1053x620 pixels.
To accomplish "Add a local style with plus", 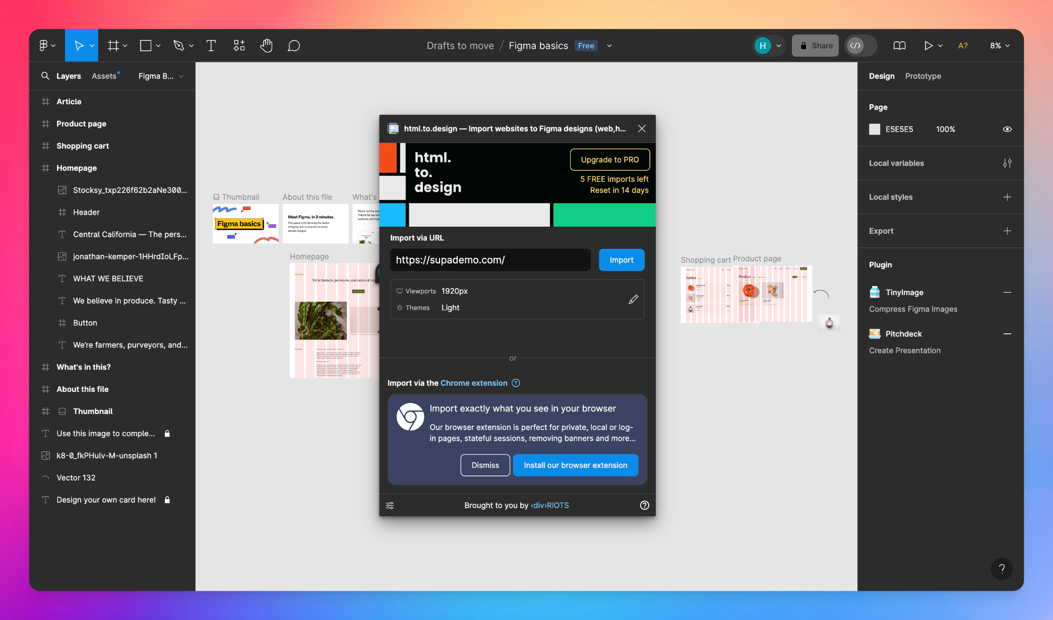I will pos(1007,197).
